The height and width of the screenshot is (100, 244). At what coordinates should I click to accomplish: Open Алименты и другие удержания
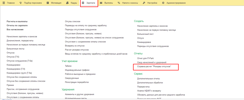pos(79,94)
